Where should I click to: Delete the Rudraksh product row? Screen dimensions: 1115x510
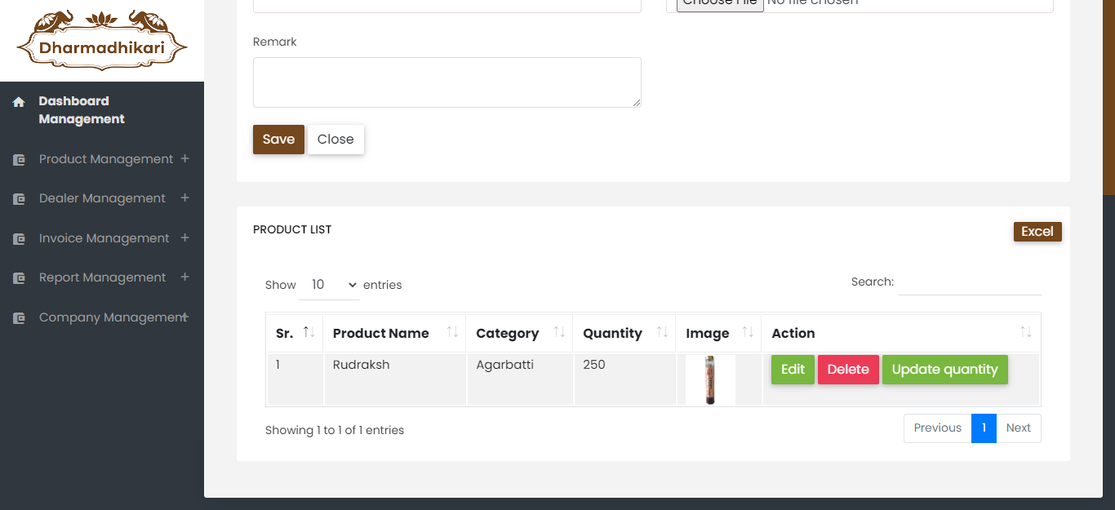click(848, 370)
